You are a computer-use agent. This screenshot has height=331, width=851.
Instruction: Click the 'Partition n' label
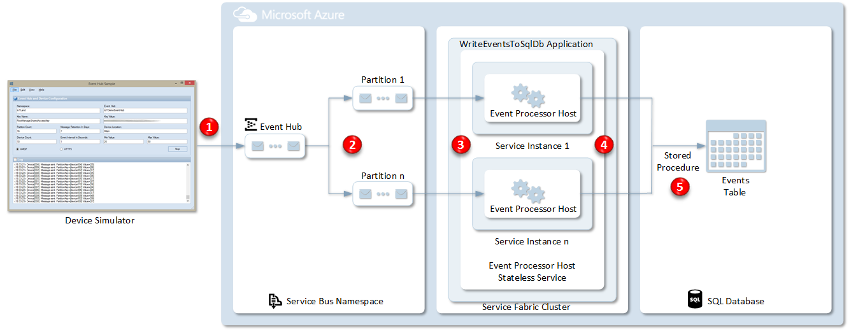[x=383, y=175]
